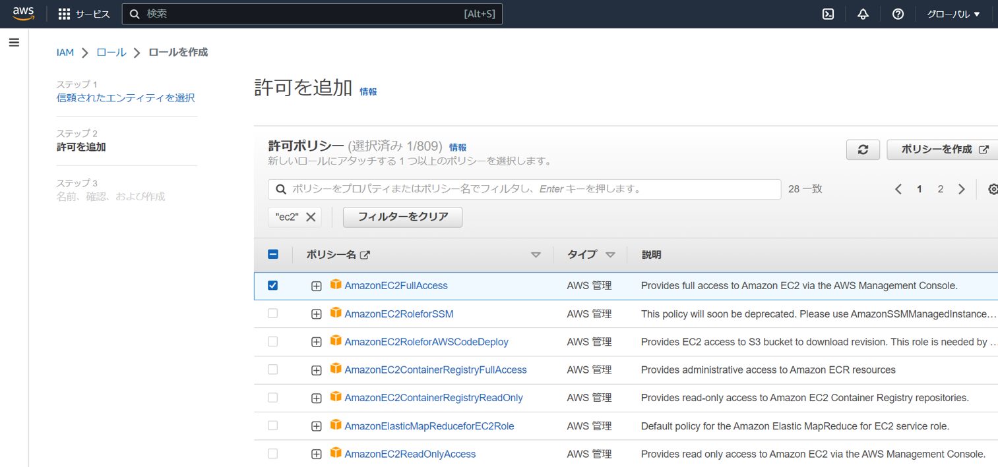Click the AWS logo home icon
Screen dimensions: 998x467
click(x=23, y=14)
